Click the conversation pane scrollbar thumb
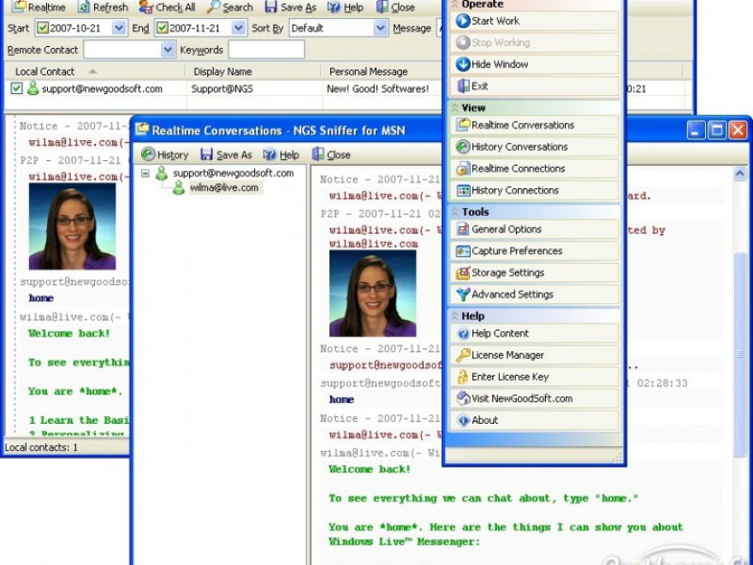 (x=739, y=355)
